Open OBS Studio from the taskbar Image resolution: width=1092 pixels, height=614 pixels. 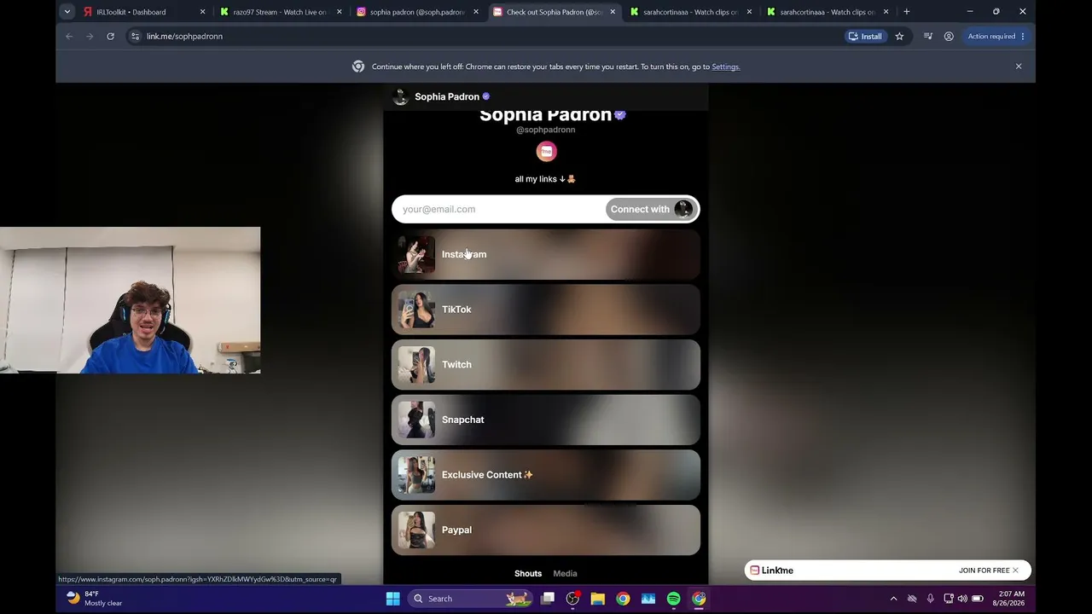(x=572, y=599)
